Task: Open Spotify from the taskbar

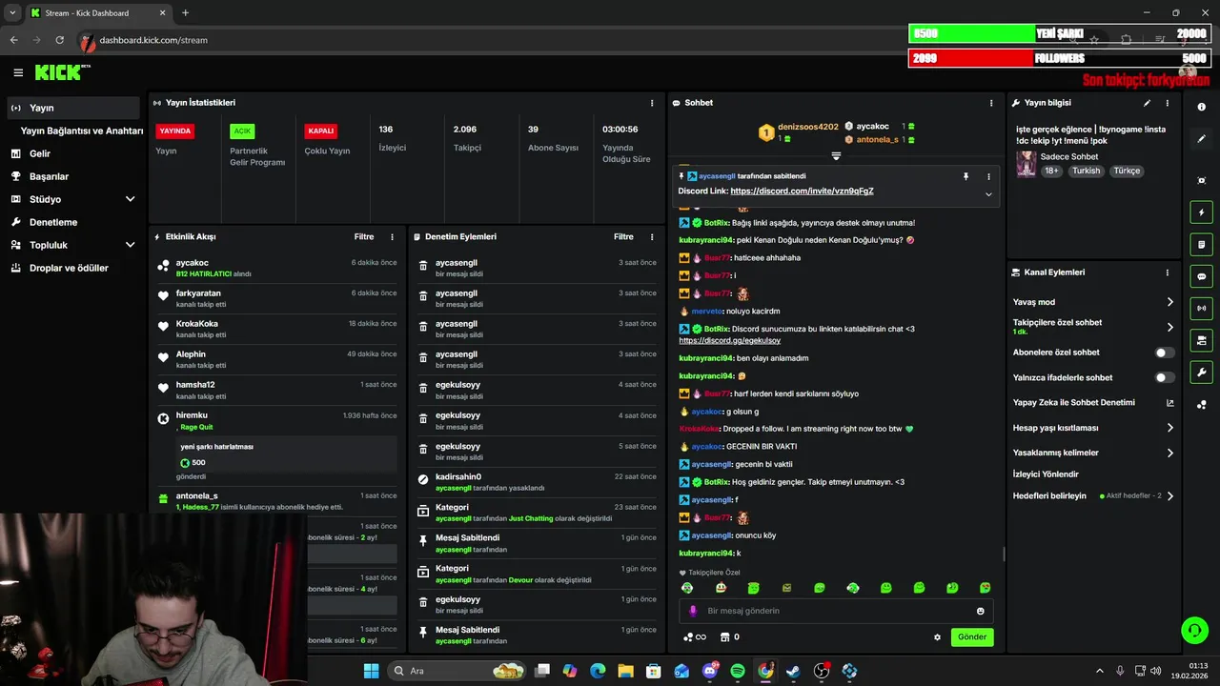Action: click(x=738, y=671)
